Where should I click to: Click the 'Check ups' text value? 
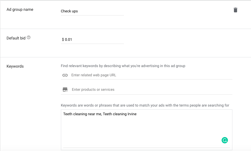(x=69, y=11)
